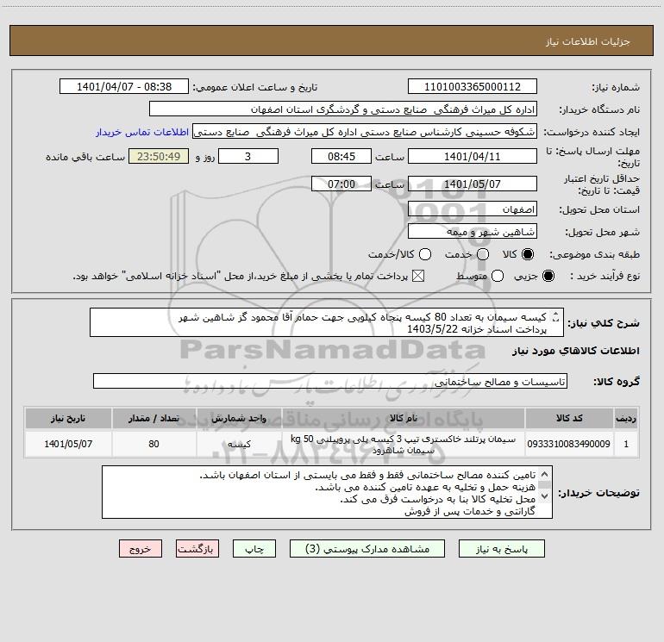Open the اطلاعات تماس خریدار link
Screen dimensions: 664x642
(142, 132)
